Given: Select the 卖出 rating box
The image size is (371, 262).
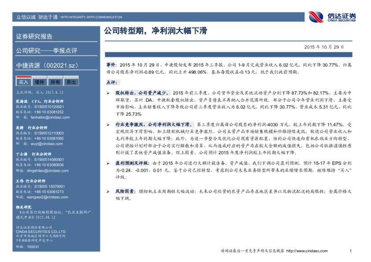Looking at the screenshot, I should click(x=70, y=82).
